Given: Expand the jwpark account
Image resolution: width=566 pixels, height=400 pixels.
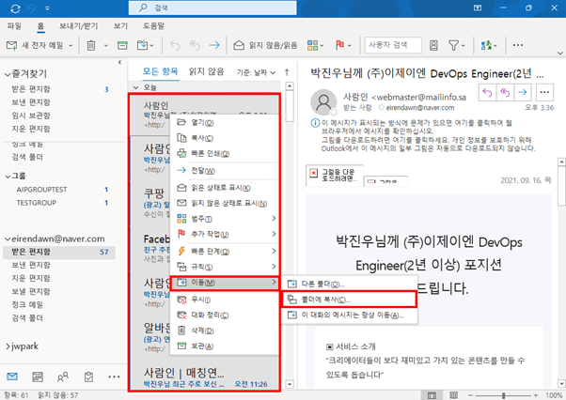Looking at the screenshot, I should 8,346.
